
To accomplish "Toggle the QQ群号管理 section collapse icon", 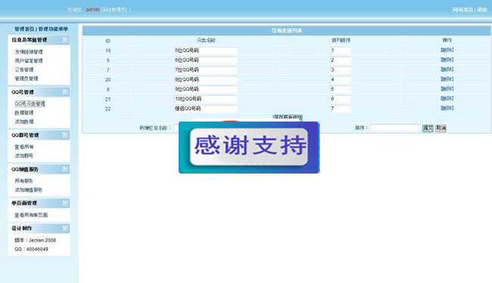I will coord(65,135).
